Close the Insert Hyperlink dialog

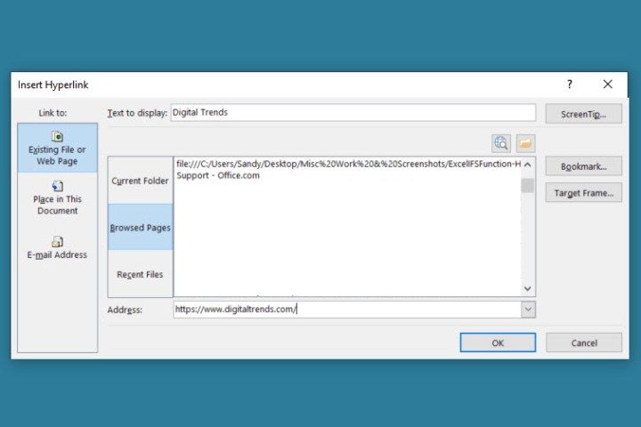[608, 85]
